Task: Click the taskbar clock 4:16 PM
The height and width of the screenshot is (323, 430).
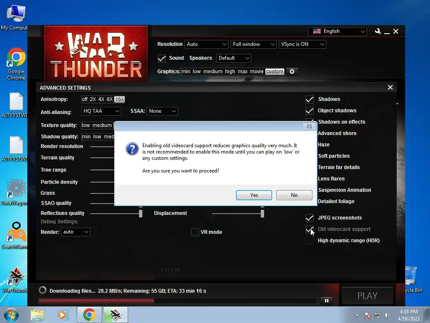Action: click(x=409, y=312)
